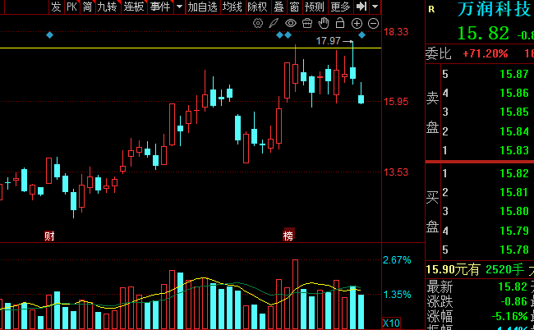Select buy level 3 price 15.80

pyautogui.click(x=514, y=211)
